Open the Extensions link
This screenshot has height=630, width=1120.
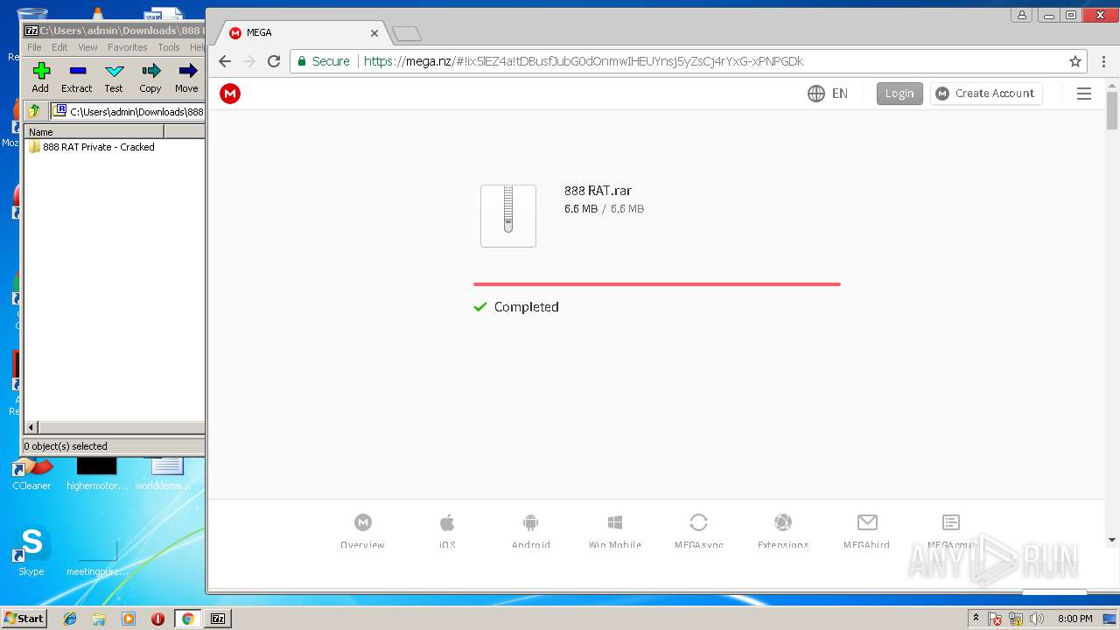coord(783,531)
